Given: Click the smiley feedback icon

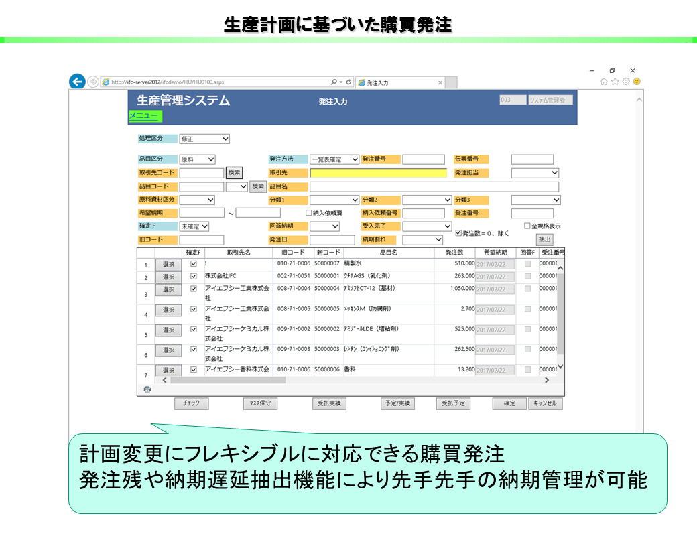Looking at the screenshot, I should pyautogui.click(x=637, y=80).
